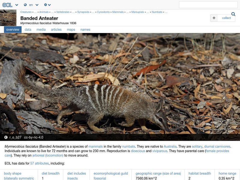Click the plus icon on the collect button
This screenshot has height=180, width=240.
tap(214, 18)
